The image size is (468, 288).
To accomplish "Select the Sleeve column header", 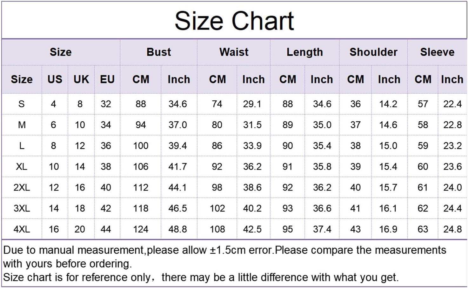I will [x=437, y=52].
